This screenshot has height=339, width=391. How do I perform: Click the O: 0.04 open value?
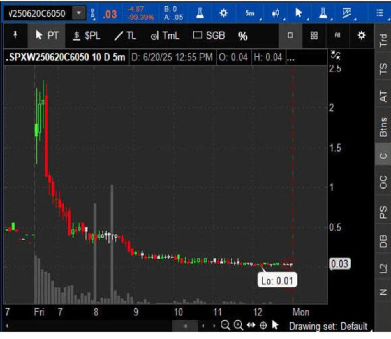(233, 57)
